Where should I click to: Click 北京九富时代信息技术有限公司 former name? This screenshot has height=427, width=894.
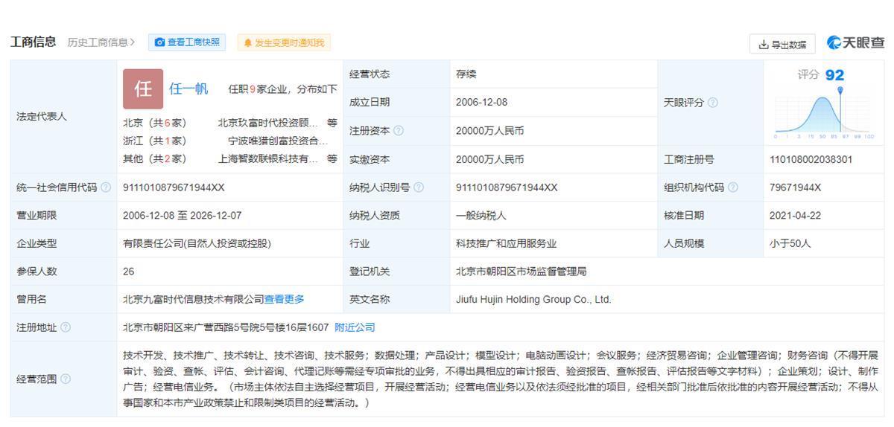point(194,299)
